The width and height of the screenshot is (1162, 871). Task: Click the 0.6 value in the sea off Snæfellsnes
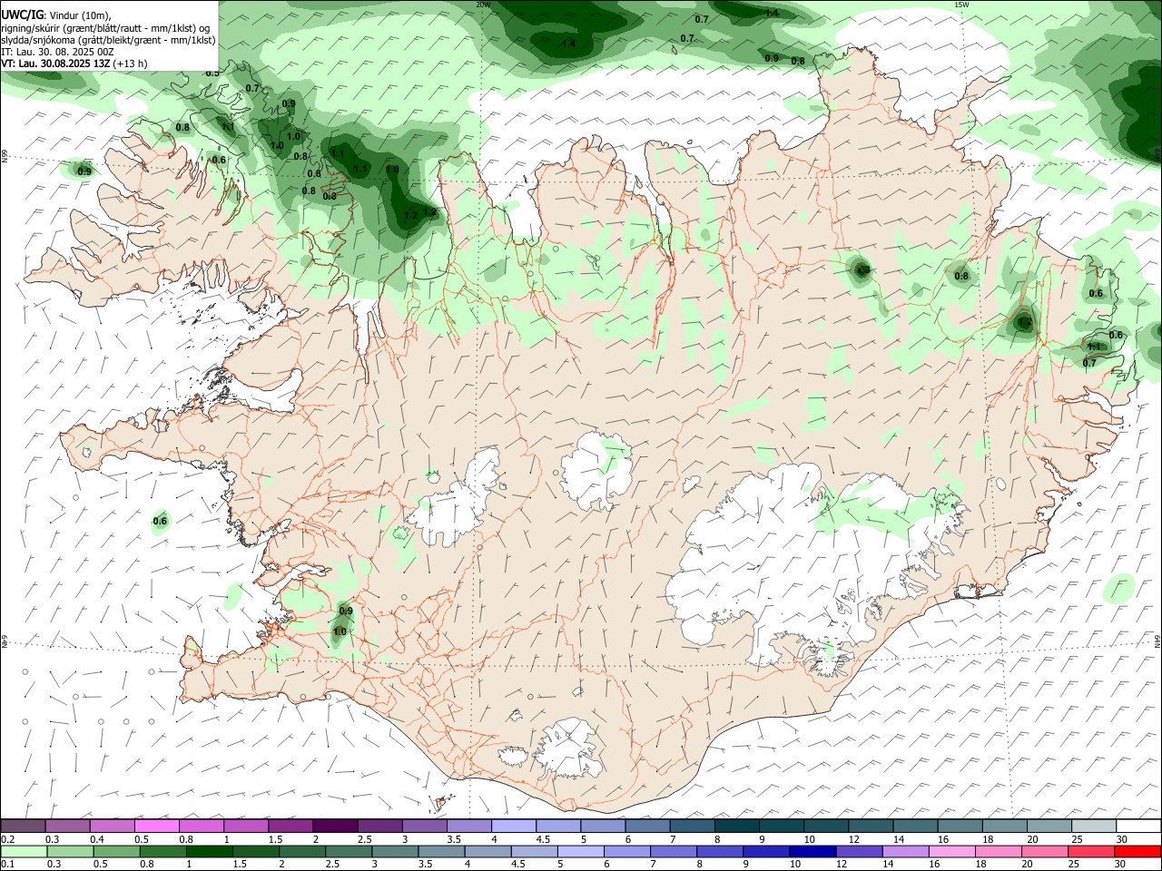(160, 521)
